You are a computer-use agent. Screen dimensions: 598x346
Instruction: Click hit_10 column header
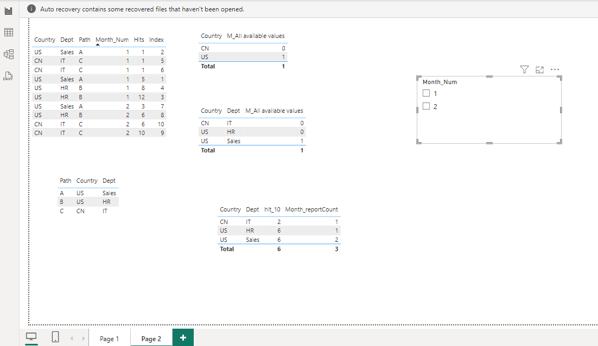pos(272,209)
